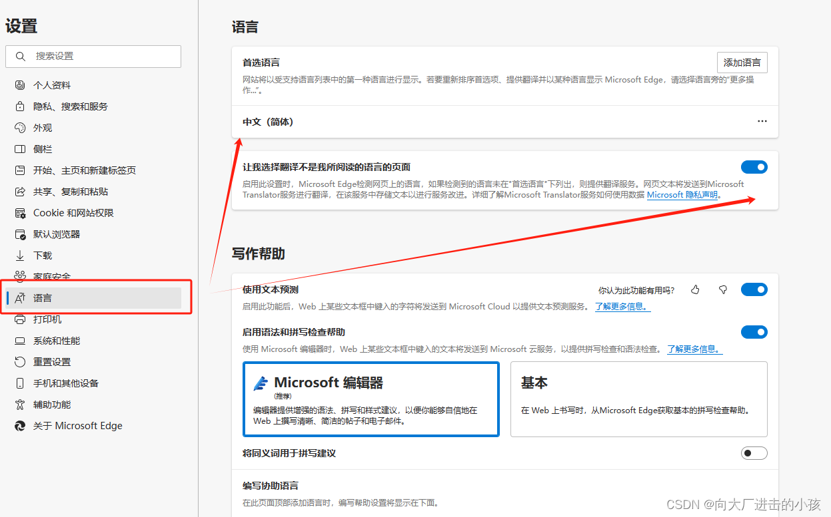Click the Appearance (外观) palette icon
The width and height of the screenshot is (831, 517).
pyautogui.click(x=20, y=128)
